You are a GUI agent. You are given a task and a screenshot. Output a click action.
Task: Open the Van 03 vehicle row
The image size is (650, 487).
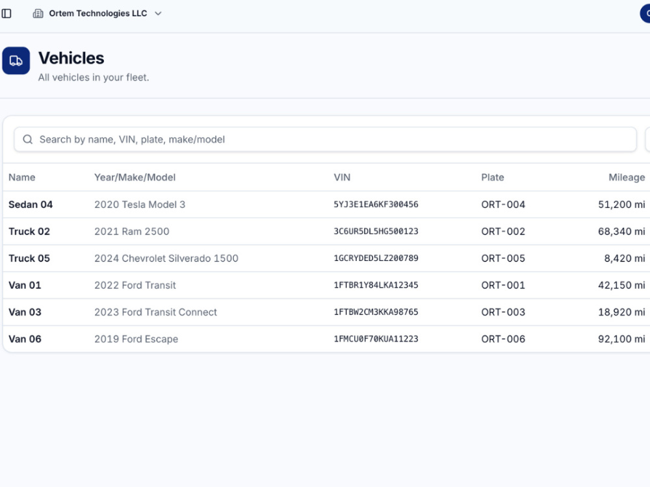[x=326, y=312]
